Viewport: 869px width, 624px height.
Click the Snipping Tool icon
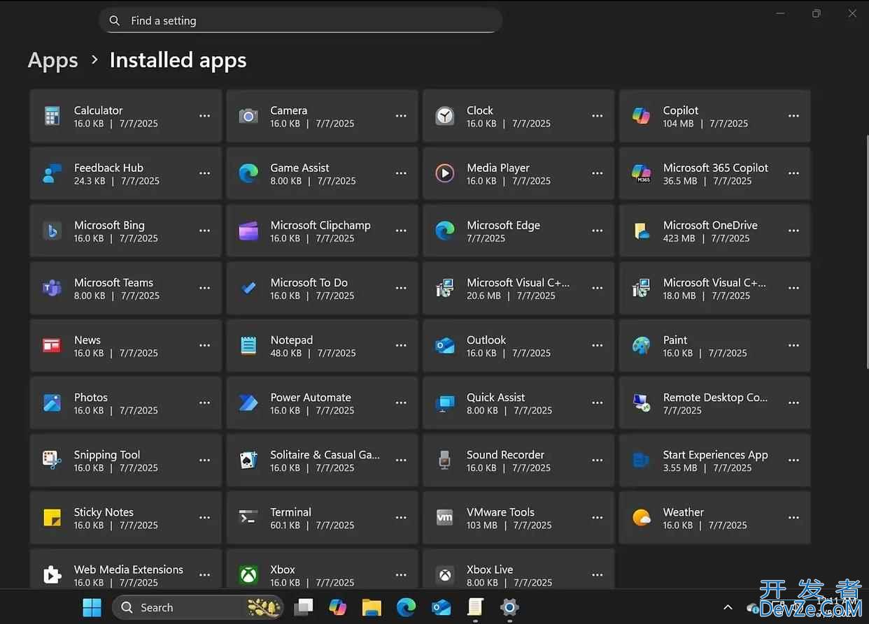tap(52, 460)
